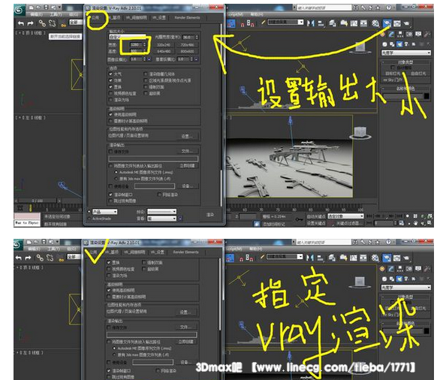Open the 编辑(E) menu in upper screenshot

click(36, 14)
